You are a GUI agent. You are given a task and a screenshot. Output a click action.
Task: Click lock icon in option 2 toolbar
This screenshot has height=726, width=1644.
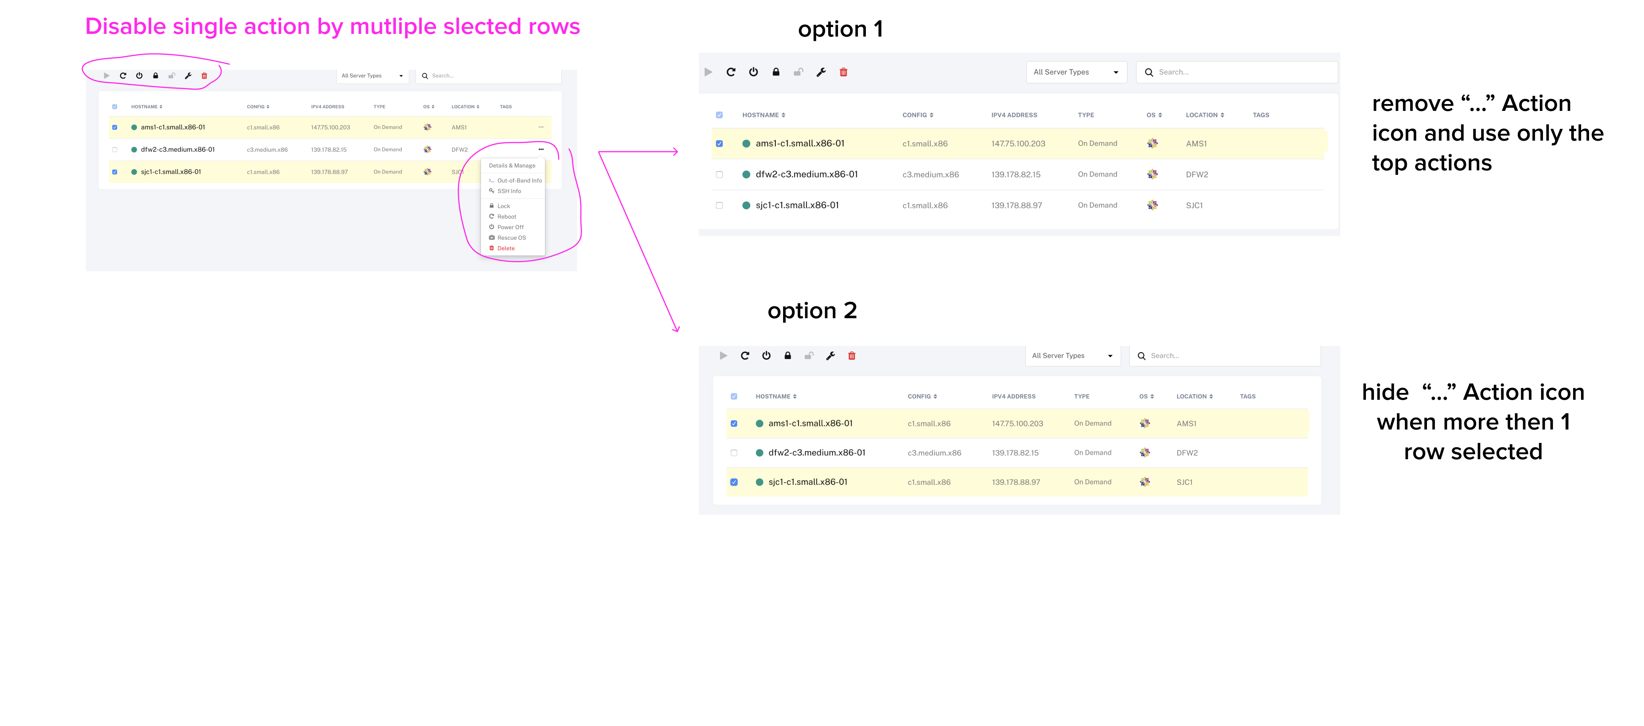(x=788, y=356)
